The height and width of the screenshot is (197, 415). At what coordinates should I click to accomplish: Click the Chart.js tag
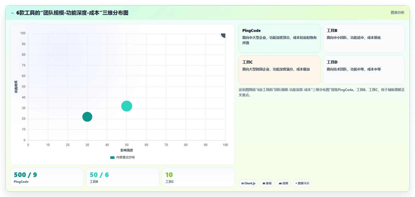248,183
